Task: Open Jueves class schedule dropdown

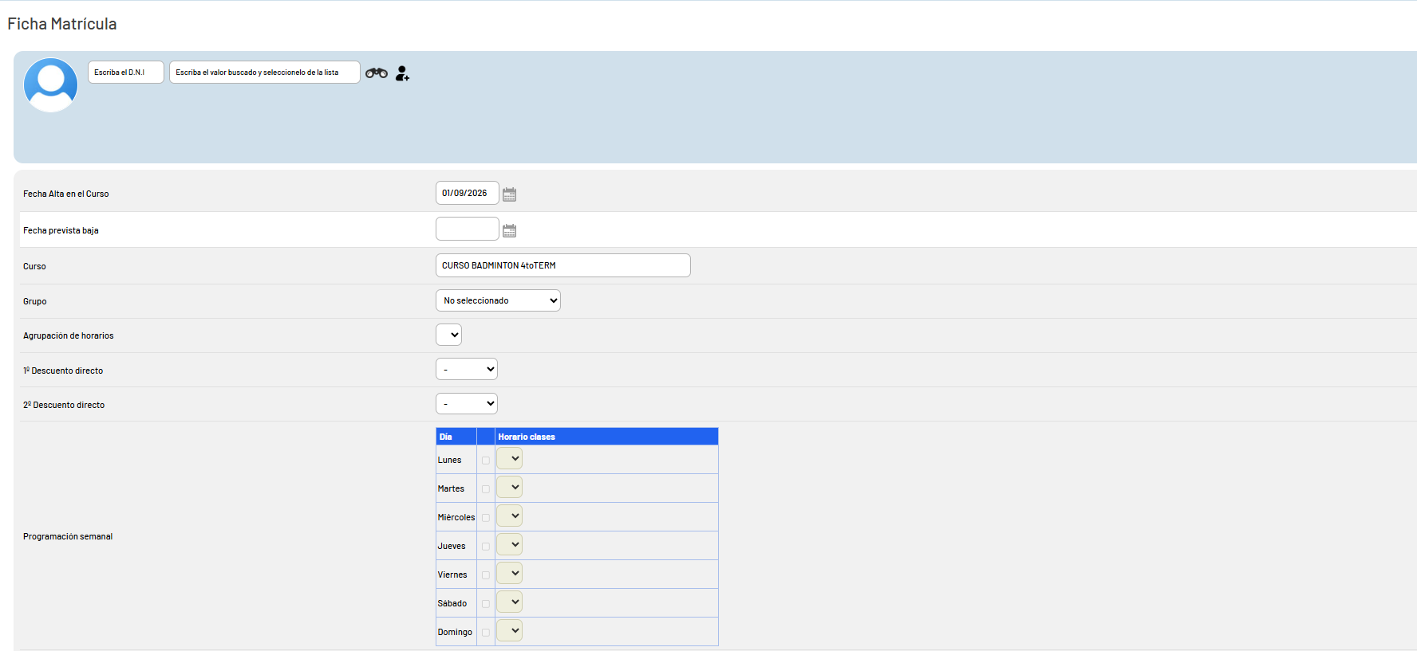Action: tap(509, 544)
